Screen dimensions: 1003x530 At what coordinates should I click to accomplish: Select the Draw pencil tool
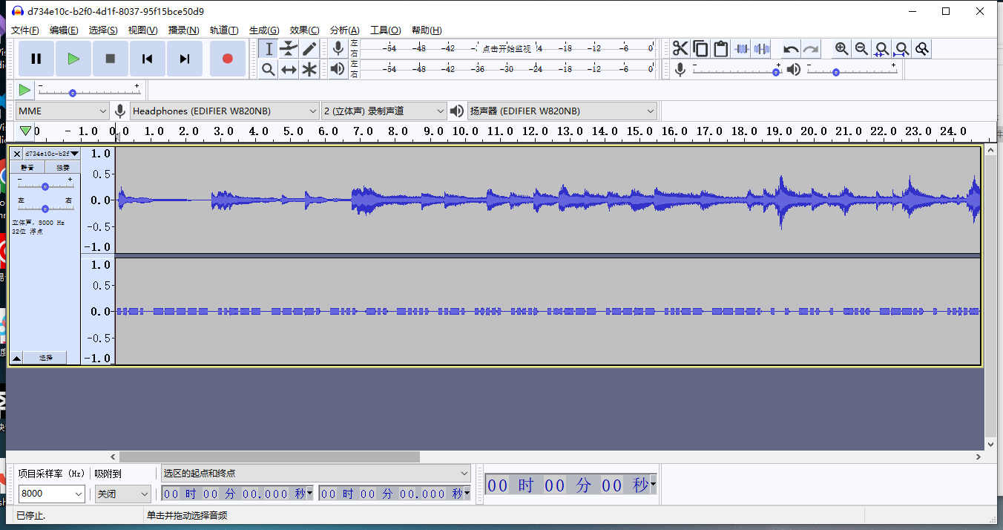click(309, 49)
